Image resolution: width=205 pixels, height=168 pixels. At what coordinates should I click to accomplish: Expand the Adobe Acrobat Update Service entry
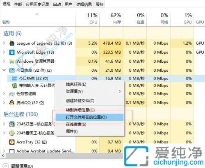[4, 151]
